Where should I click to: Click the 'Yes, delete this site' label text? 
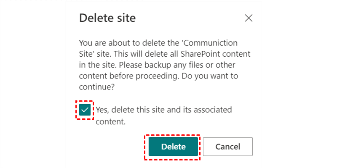163,110
